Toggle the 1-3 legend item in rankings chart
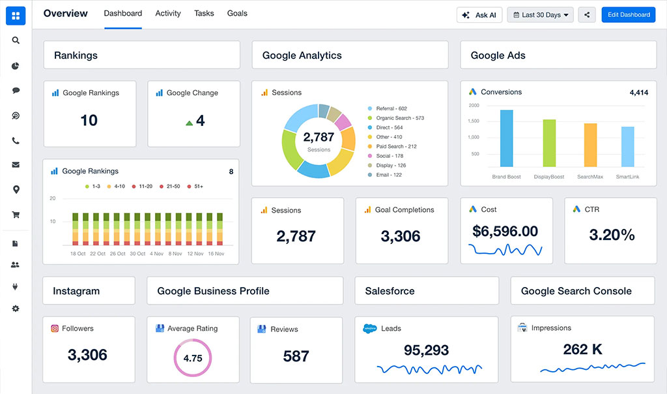 pyautogui.click(x=92, y=187)
